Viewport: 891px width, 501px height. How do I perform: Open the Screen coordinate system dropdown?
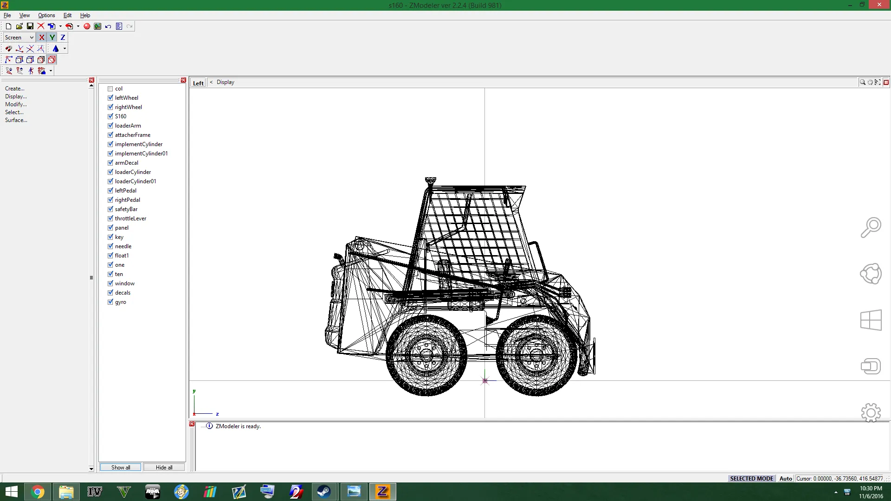point(19,38)
